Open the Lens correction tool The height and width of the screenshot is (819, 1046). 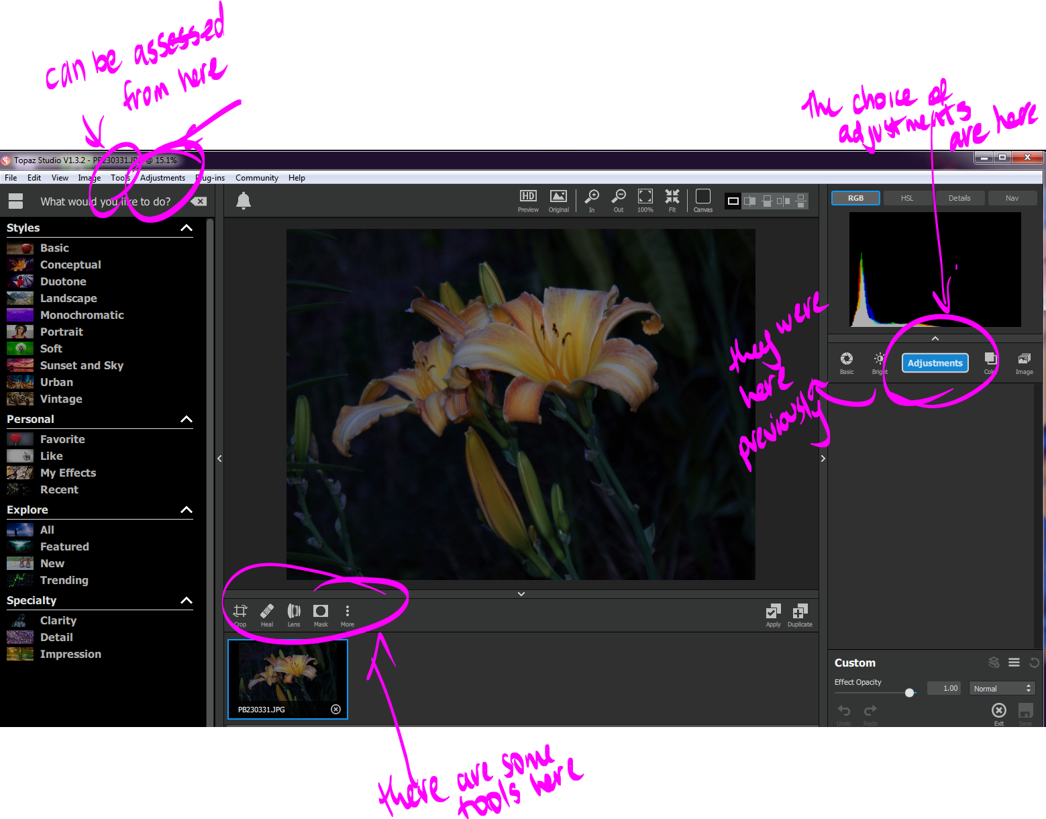(294, 615)
